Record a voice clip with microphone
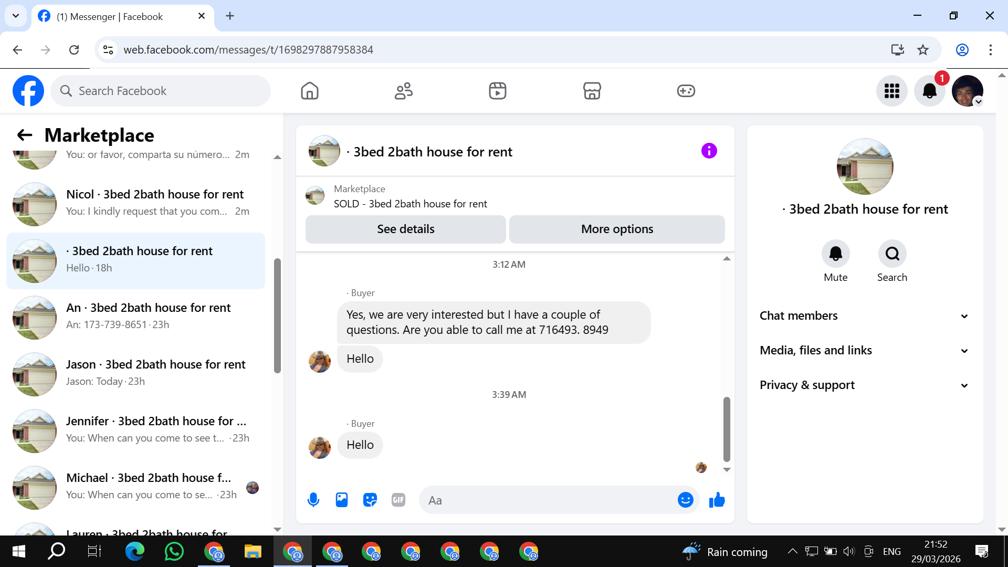The height and width of the screenshot is (567, 1008). click(x=313, y=500)
